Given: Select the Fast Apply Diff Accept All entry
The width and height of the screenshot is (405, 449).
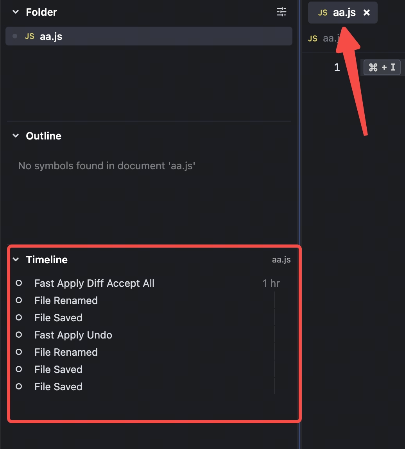Looking at the screenshot, I should (94, 283).
